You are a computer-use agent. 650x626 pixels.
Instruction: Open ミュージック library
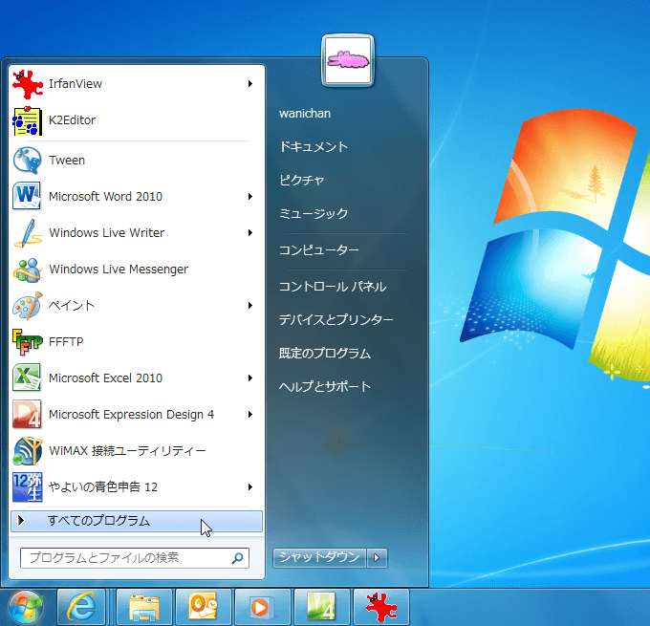click(314, 213)
